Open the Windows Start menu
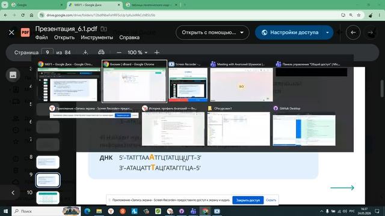The width and height of the screenshot is (385, 216). pyautogui.click(x=5, y=211)
